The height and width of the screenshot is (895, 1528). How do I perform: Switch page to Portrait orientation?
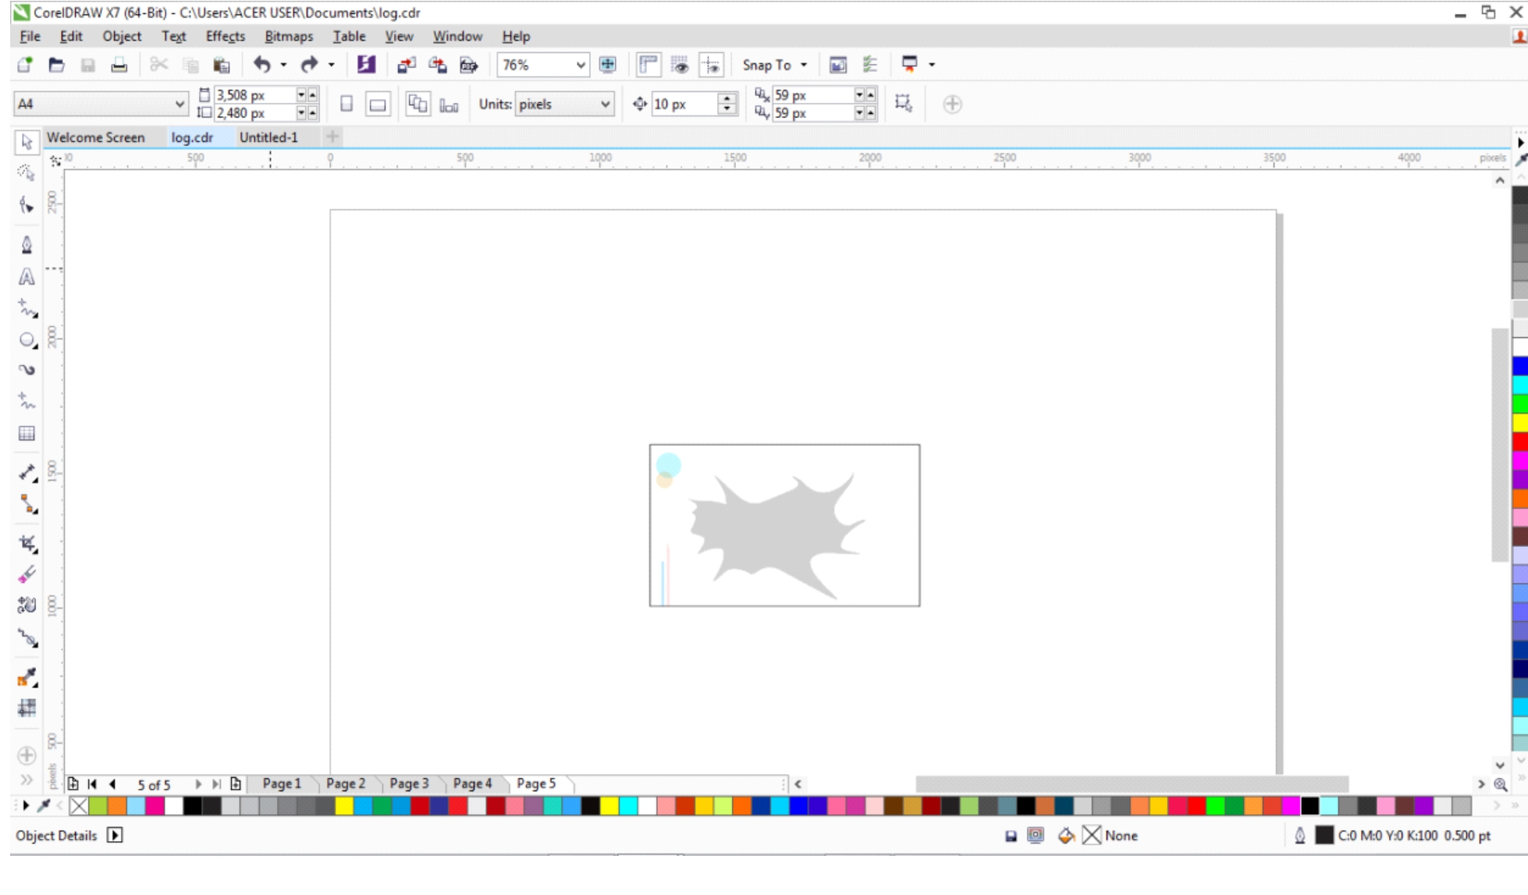pyautogui.click(x=346, y=104)
